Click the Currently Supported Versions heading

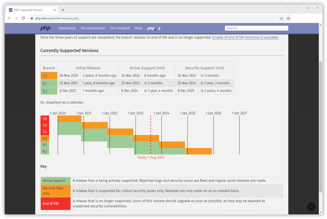click(69, 51)
